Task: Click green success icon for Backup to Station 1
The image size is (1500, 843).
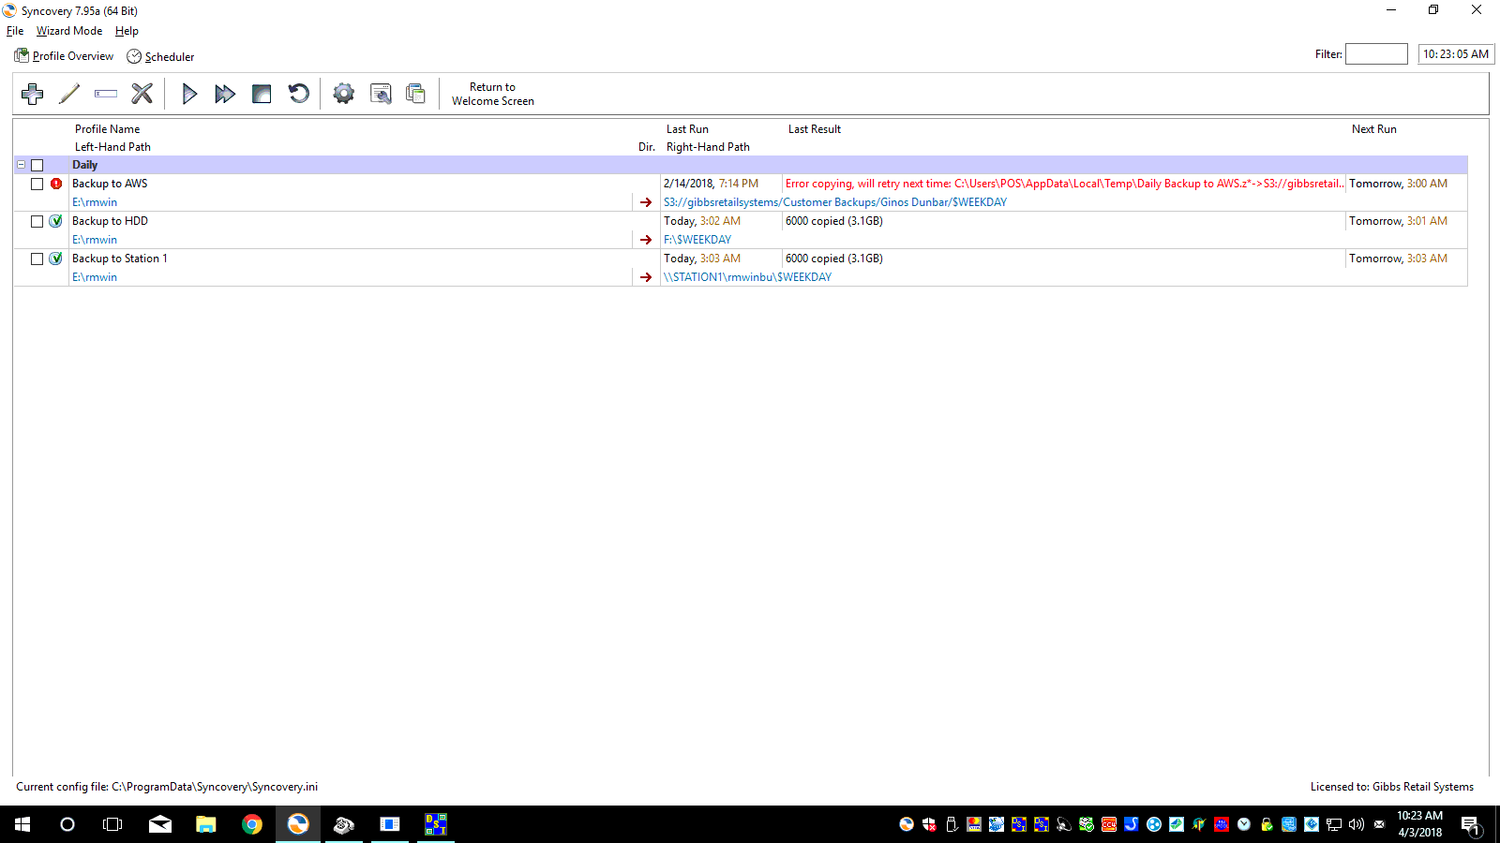Action: click(56, 259)
